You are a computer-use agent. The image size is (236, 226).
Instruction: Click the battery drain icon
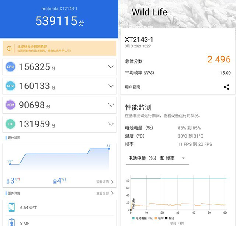point(55,181)
